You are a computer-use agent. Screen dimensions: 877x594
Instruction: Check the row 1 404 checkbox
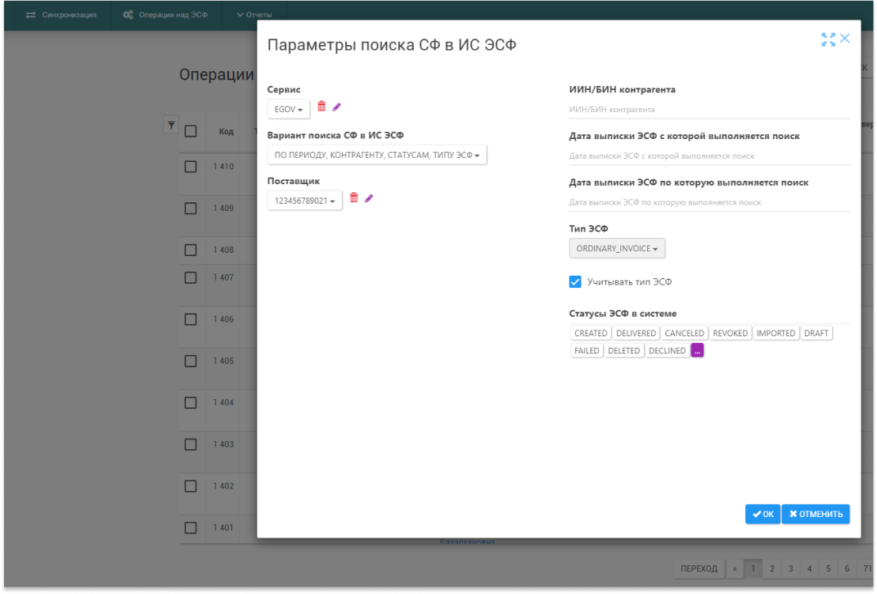point(191,403)
